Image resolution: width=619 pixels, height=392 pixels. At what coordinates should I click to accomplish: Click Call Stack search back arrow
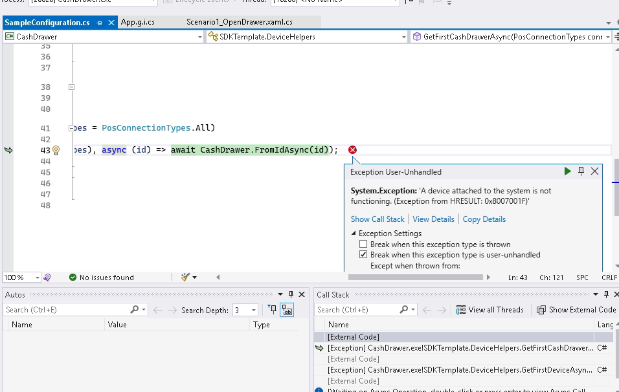tap(427, 310)
